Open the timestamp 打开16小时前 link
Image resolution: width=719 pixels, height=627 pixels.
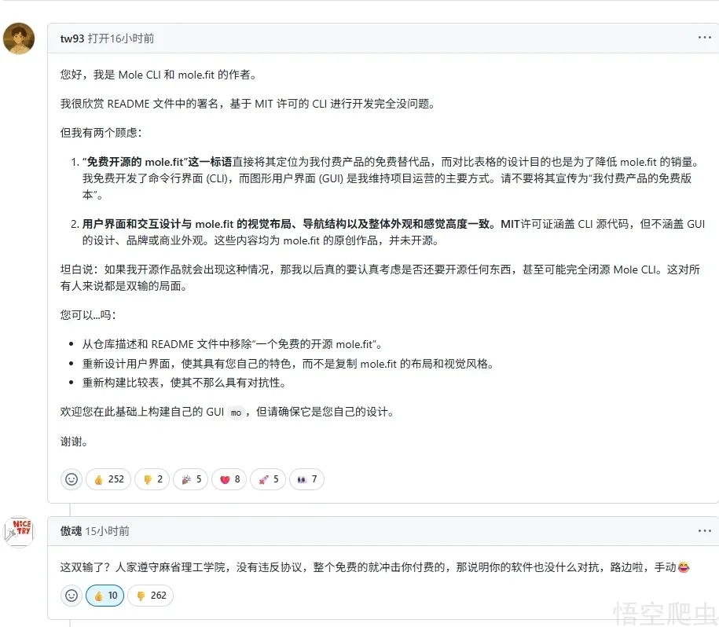[x=121, y=38]
